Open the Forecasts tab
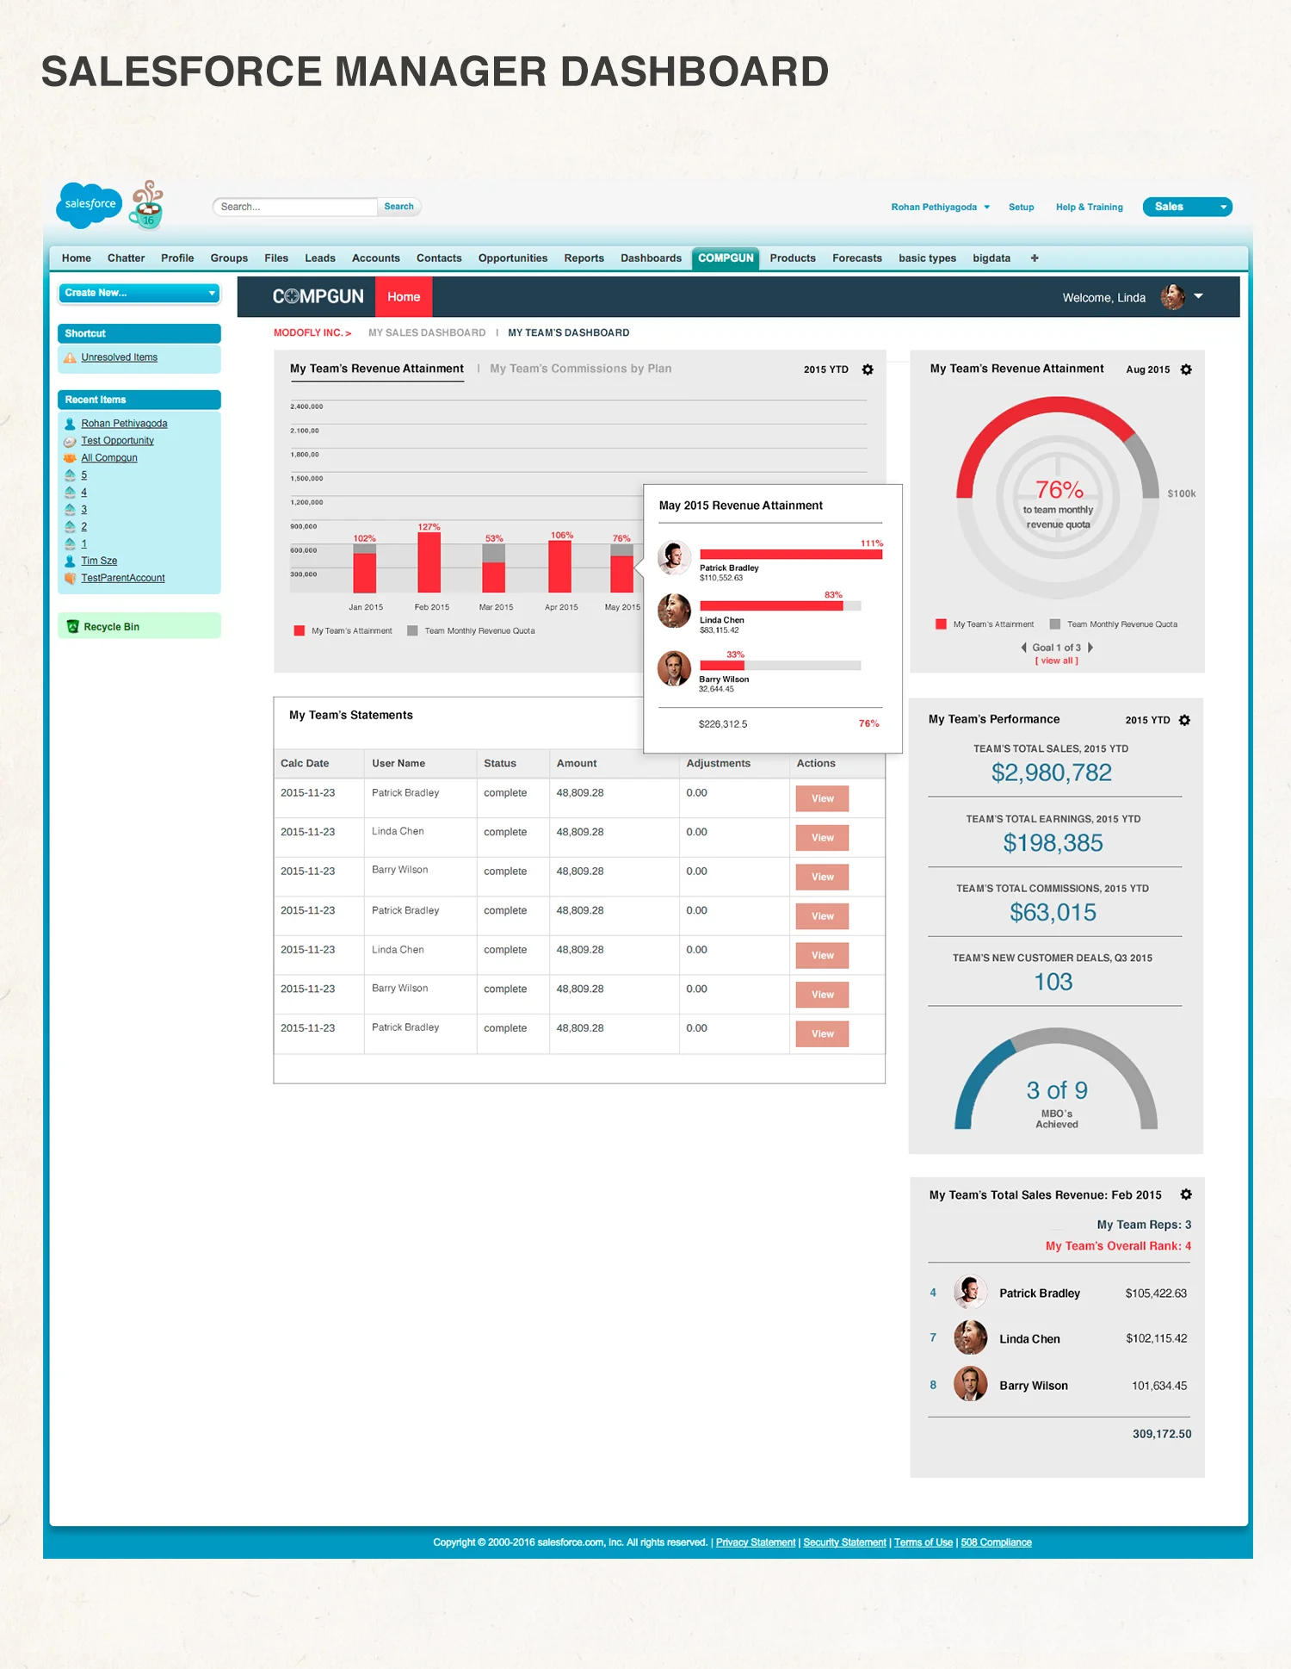Viewport: 1291px width, 1669px height. (x=857, y=258)
